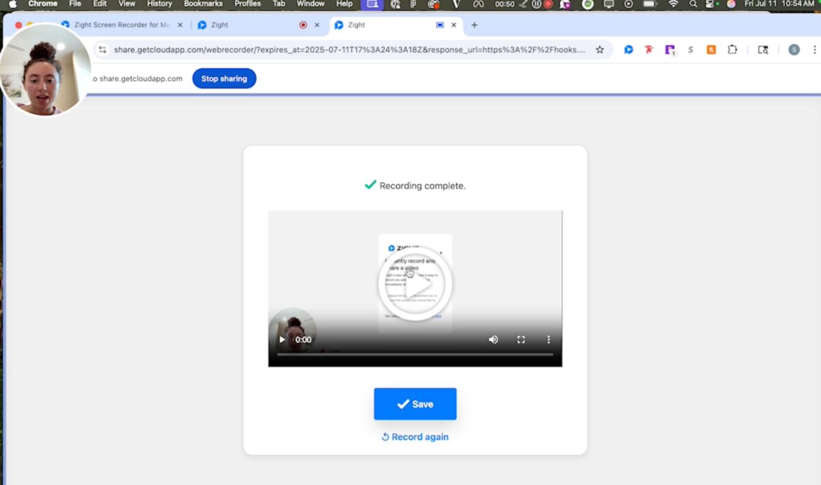Open the Extensions puzzle-piece icon
The image size is (821, 485).
pyautogui.click(x=733, y=49)
